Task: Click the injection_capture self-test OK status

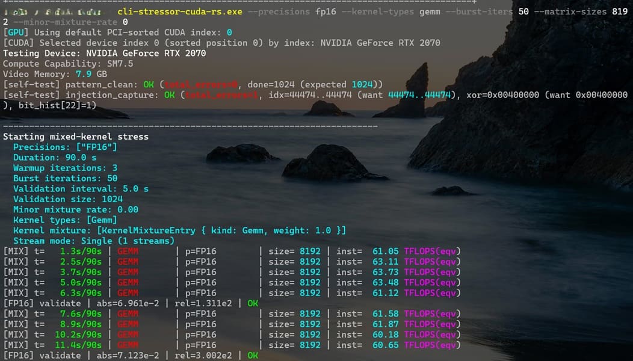Action: click(x=170, y=95)
